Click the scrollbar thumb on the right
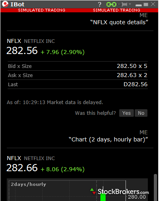Viewport: 159px width, 201px height. tap(155, 187)
